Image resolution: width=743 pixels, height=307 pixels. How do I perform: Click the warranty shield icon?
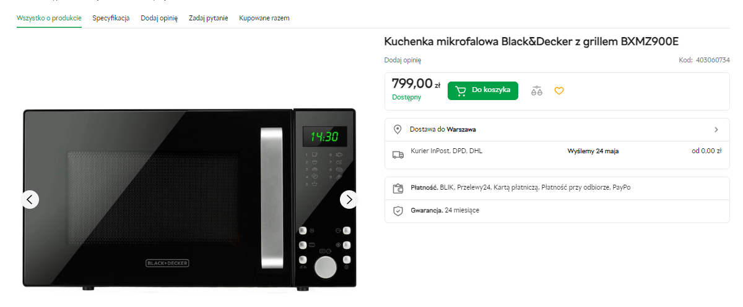click(398, 211)
